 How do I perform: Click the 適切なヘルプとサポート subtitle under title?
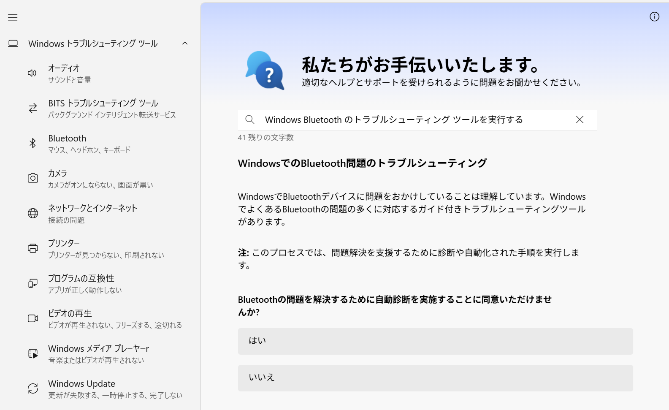[x=442, y=82]
